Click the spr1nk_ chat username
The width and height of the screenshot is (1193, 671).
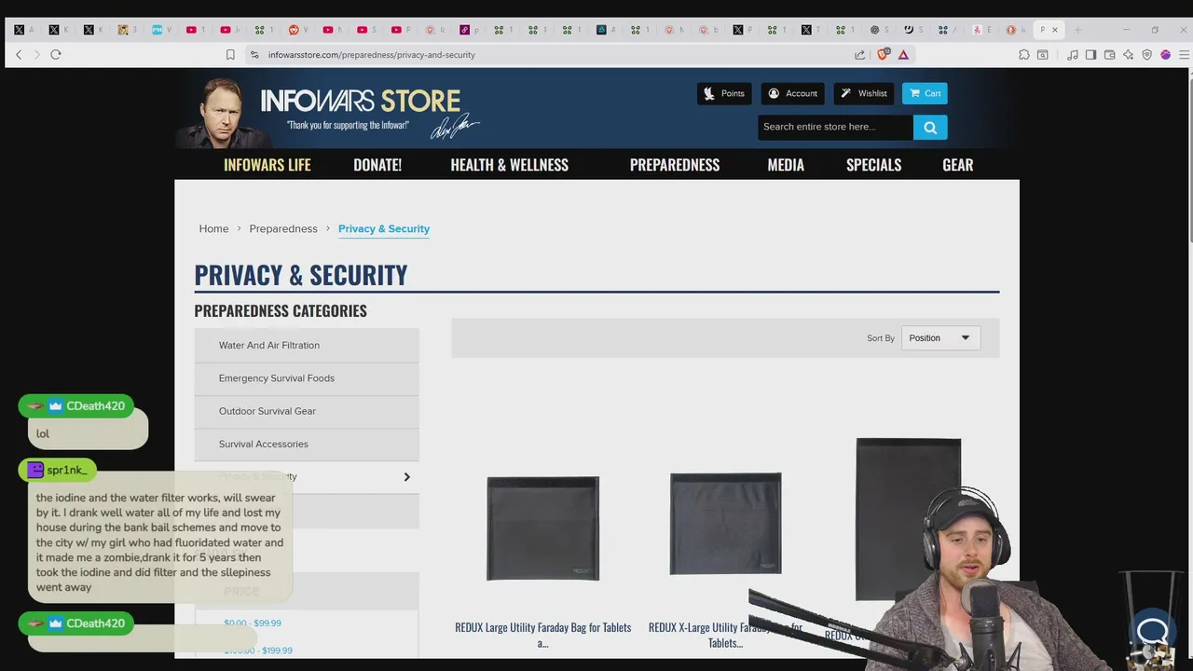click(67, 471)
